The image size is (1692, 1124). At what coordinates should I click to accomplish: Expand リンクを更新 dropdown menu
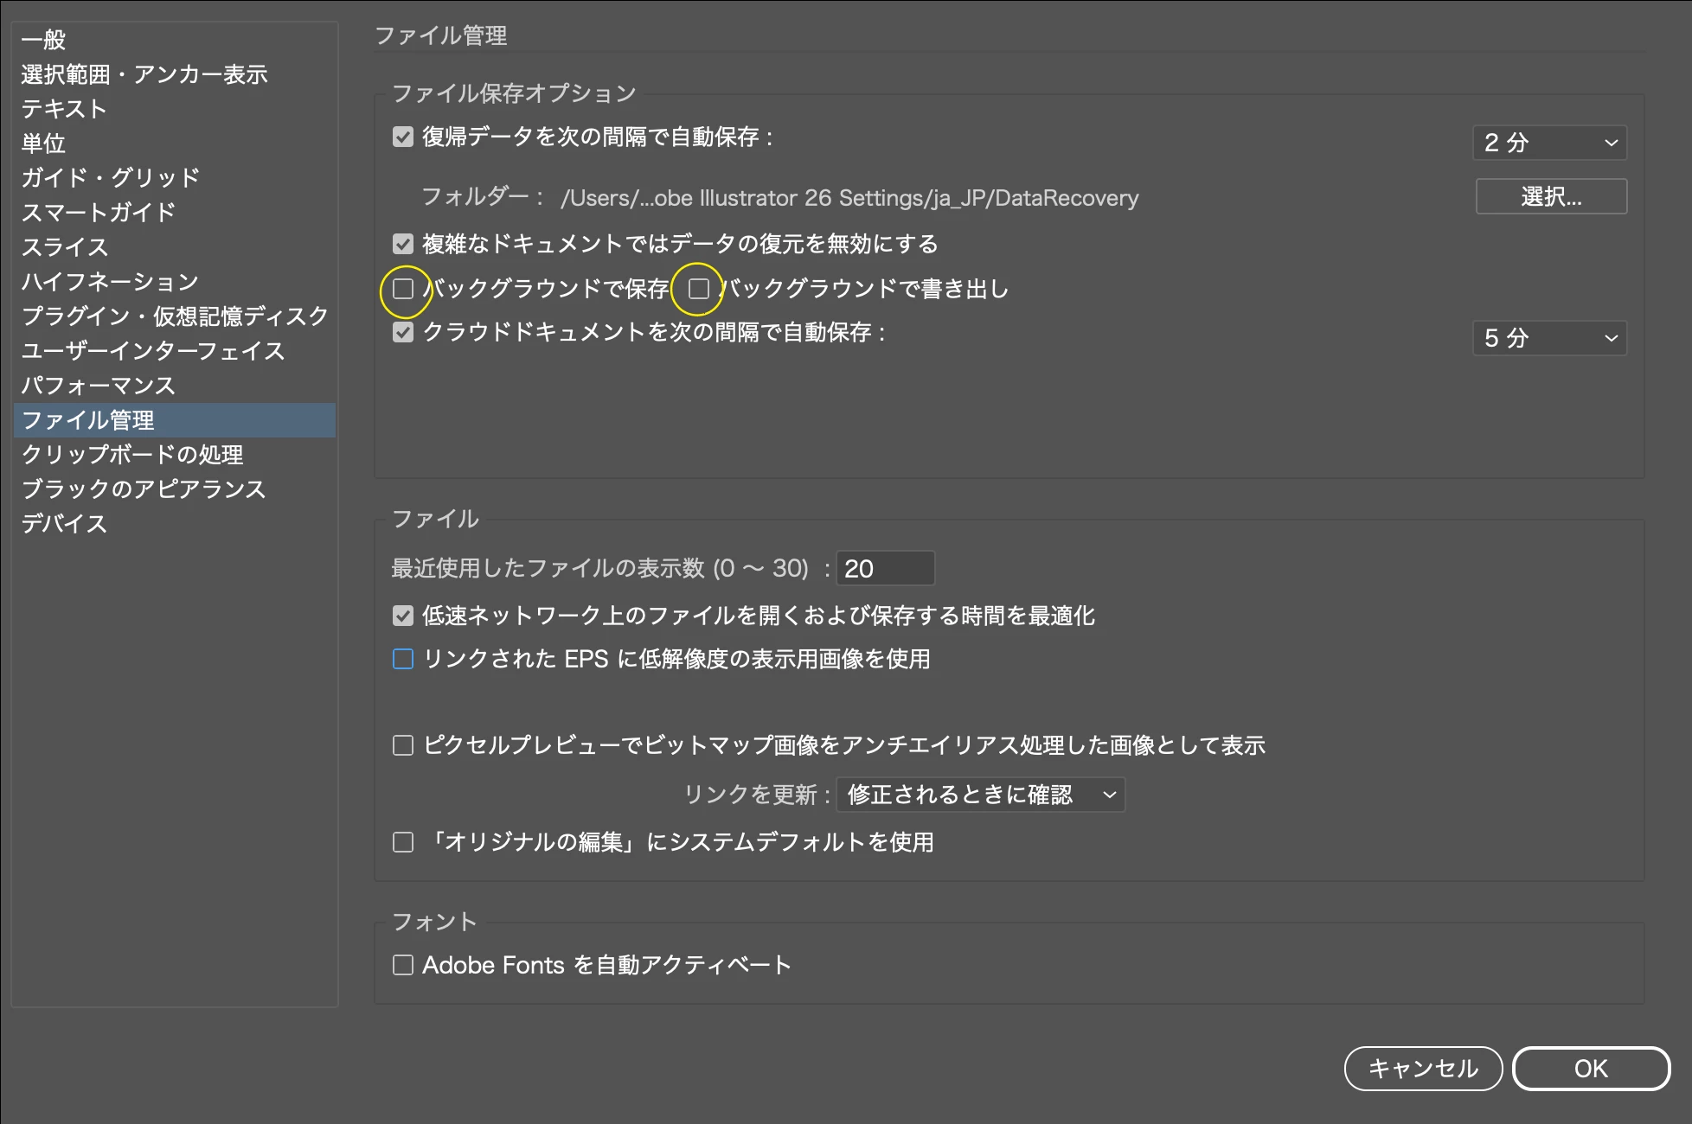pos(980,795)
